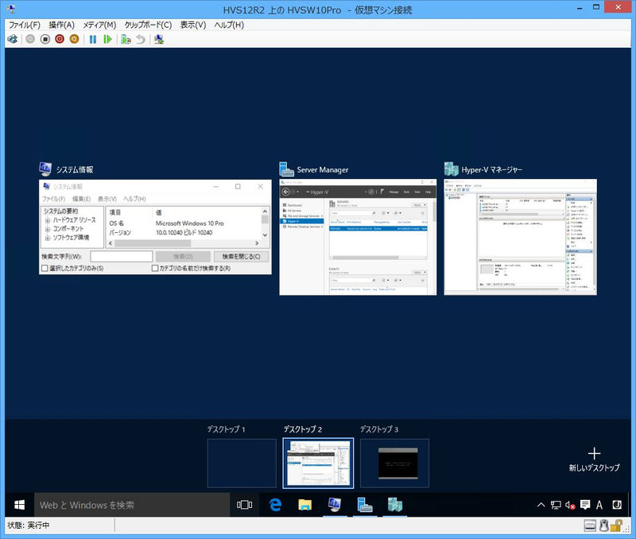Viewport: 636px width, 539px height.
Task: Switch to デスクトップ 1 thumbnail
Action: click(242, 463)
